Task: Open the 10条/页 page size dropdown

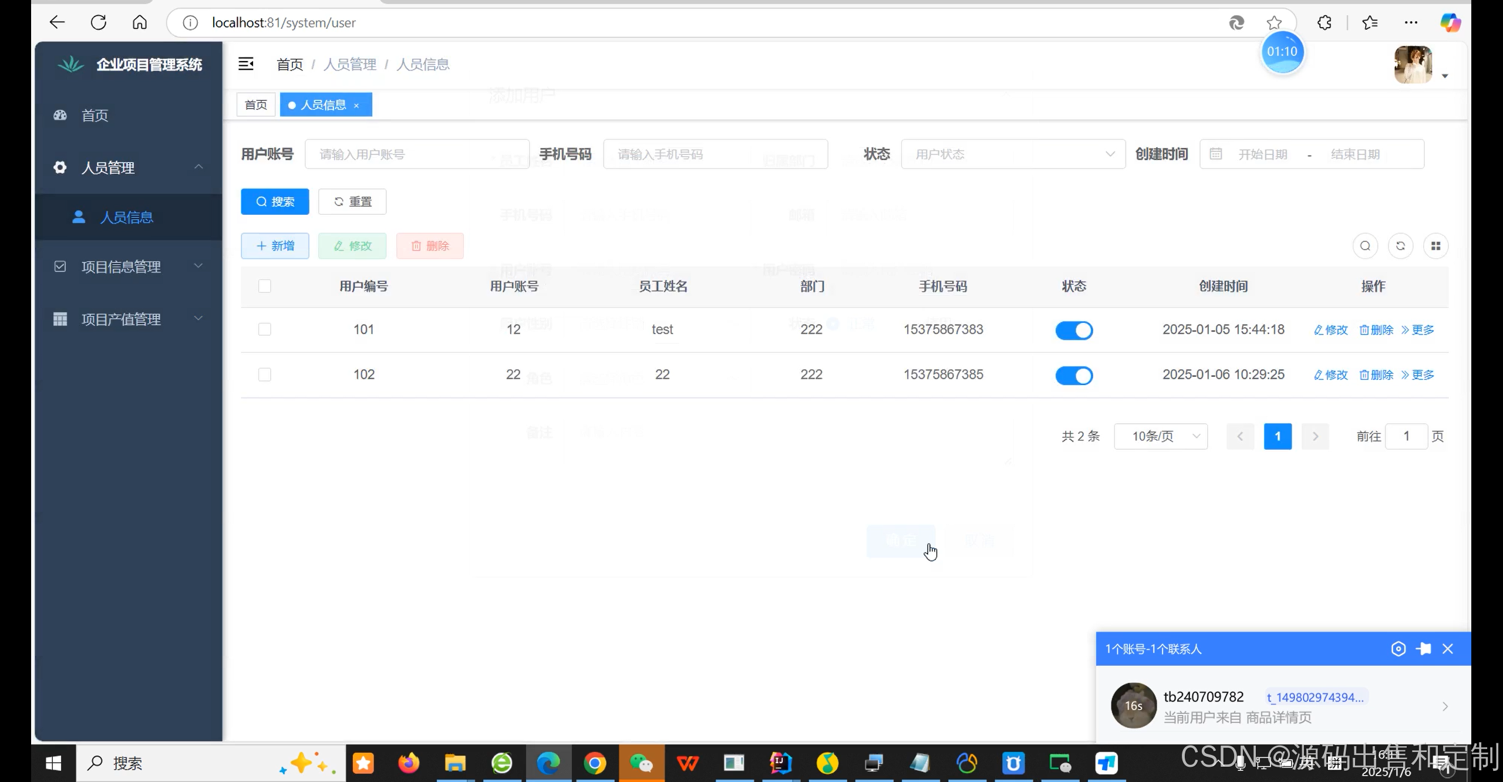Action: point(1160,436)
